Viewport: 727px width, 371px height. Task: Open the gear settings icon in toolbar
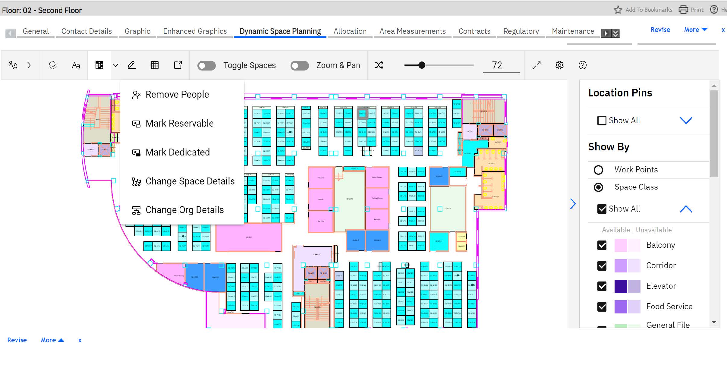[x=559, y=65]
